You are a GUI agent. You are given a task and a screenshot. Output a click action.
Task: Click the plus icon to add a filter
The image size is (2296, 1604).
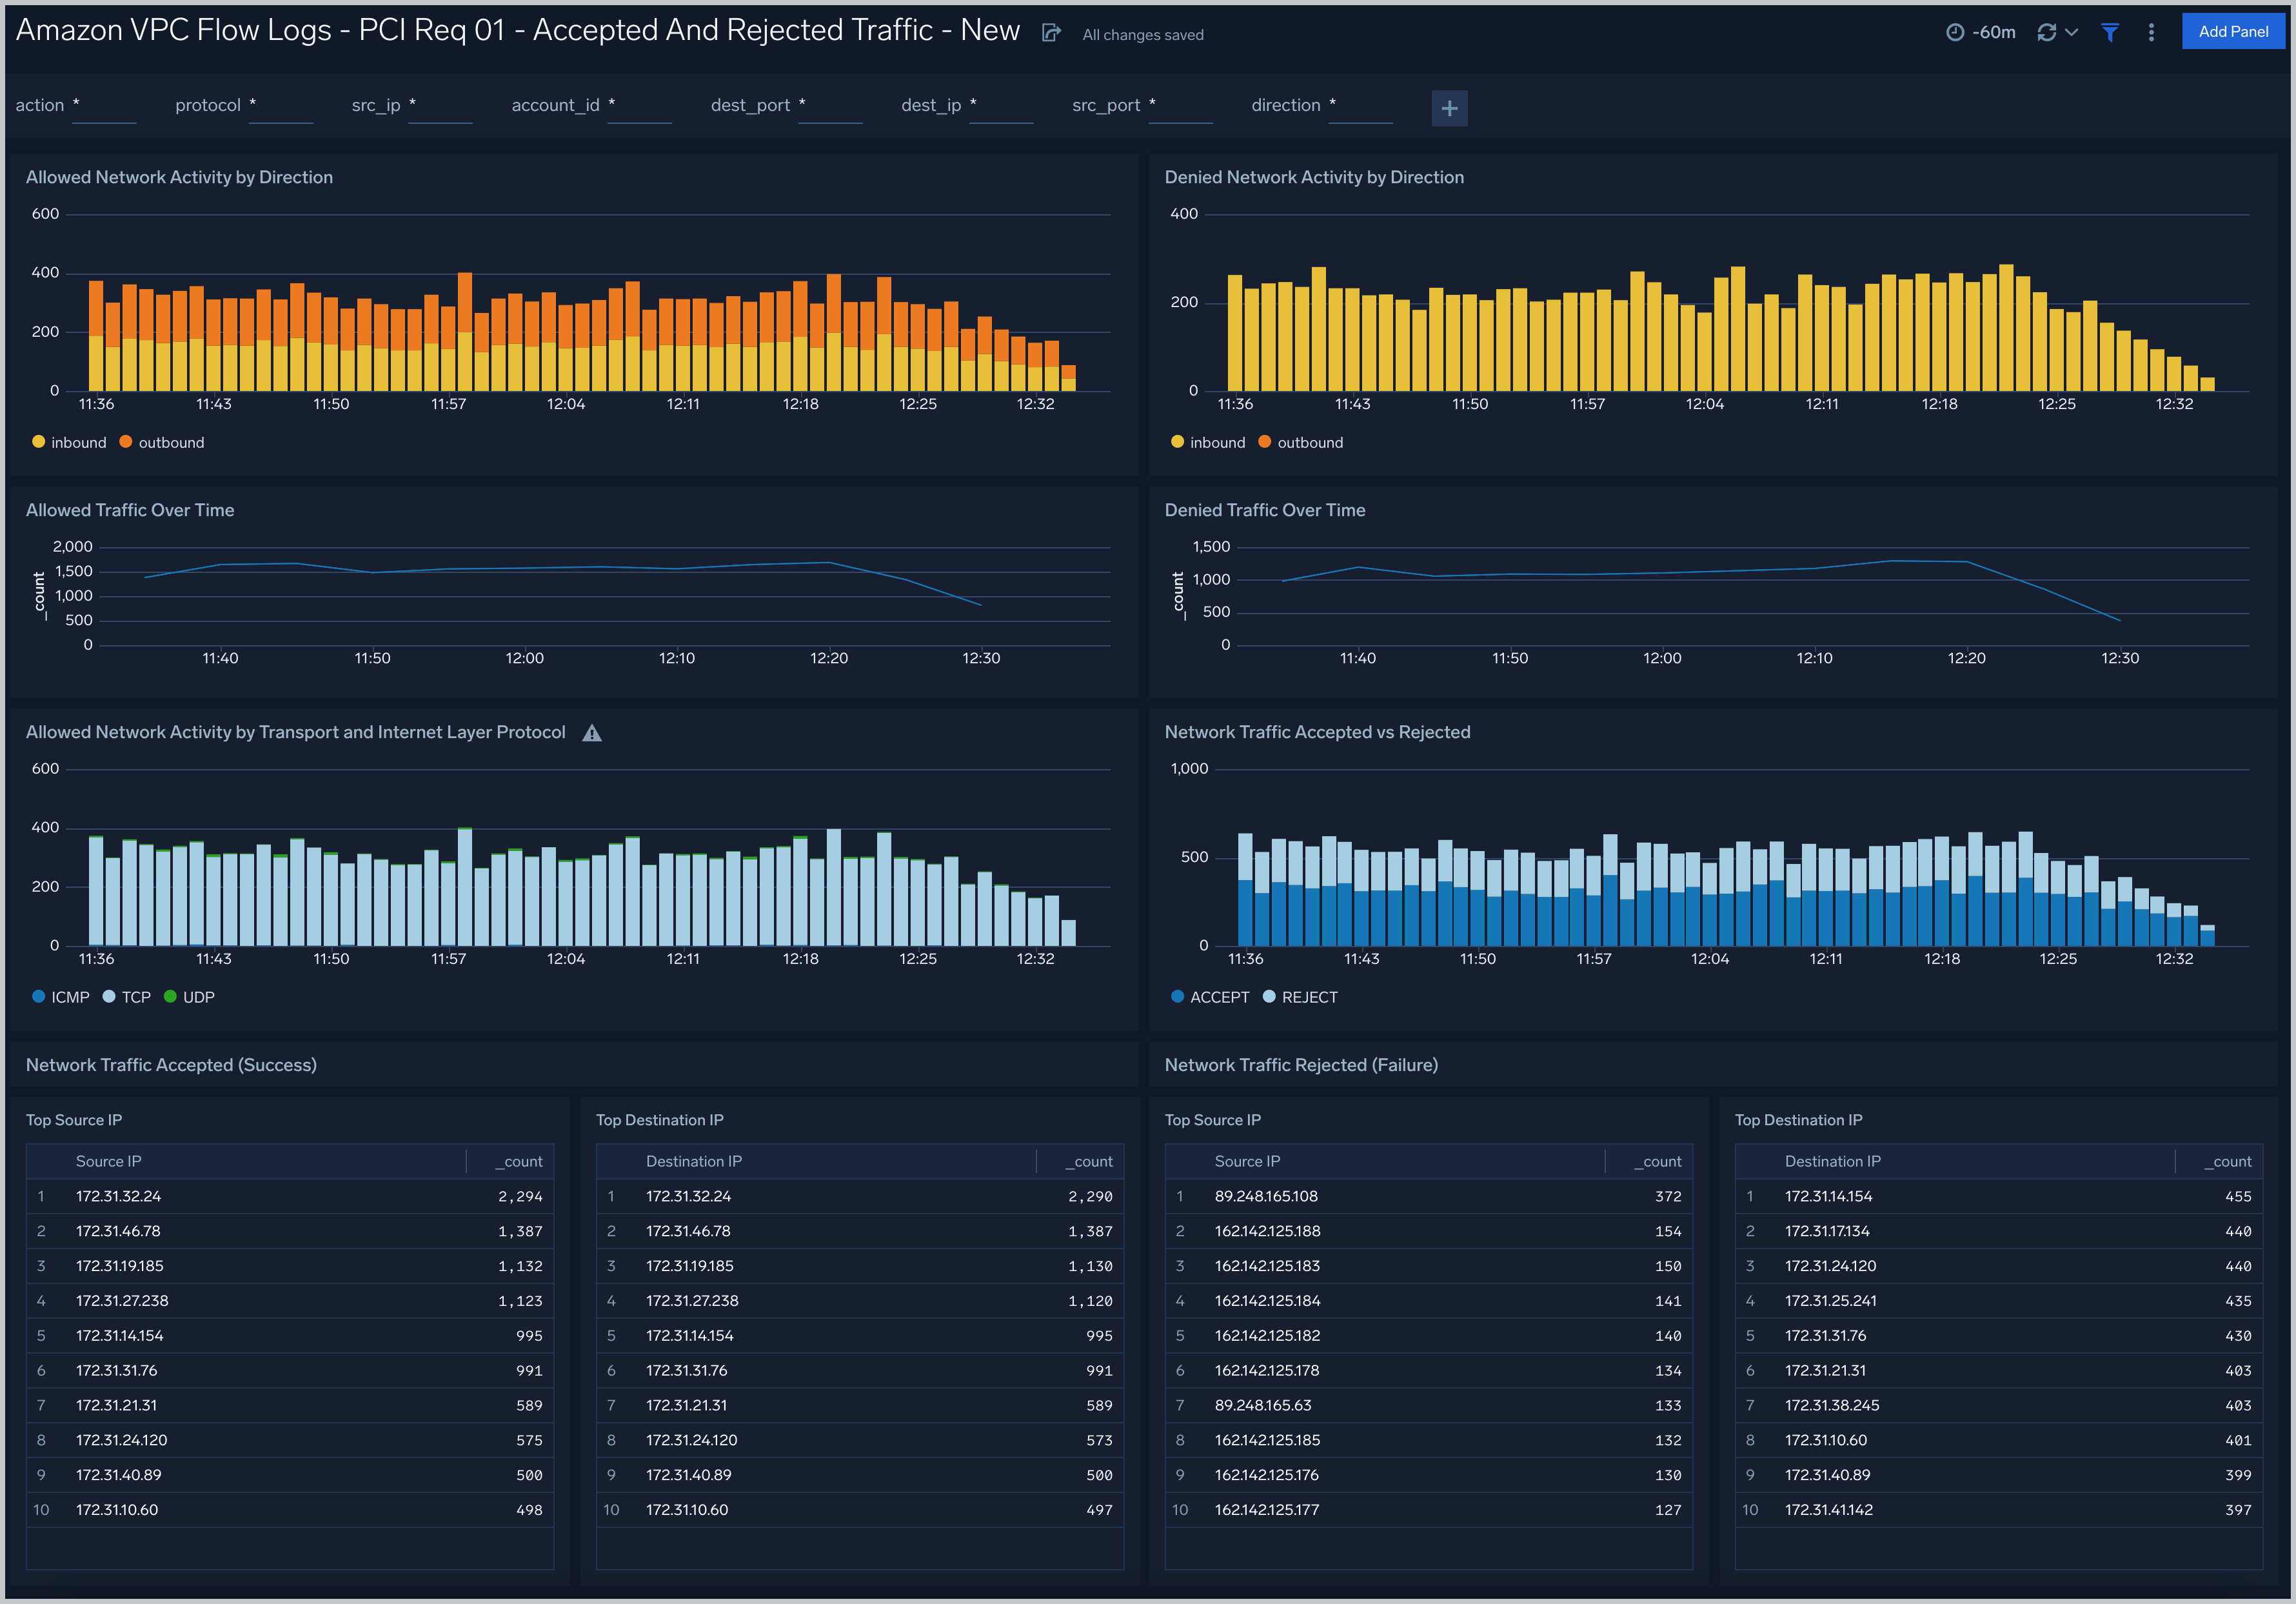pos(1449,107)
